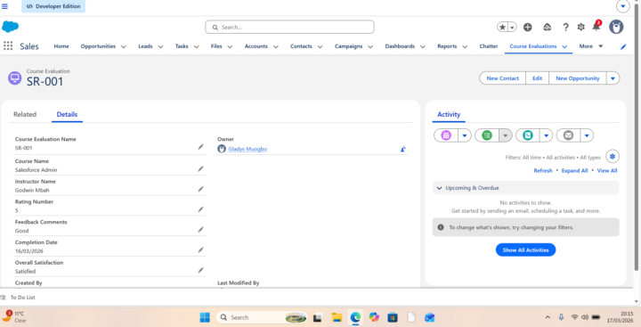This screenshot has height=327, width=641.
Task: Click the pencil to personalize nav bar
Action: tap(623, 46)
